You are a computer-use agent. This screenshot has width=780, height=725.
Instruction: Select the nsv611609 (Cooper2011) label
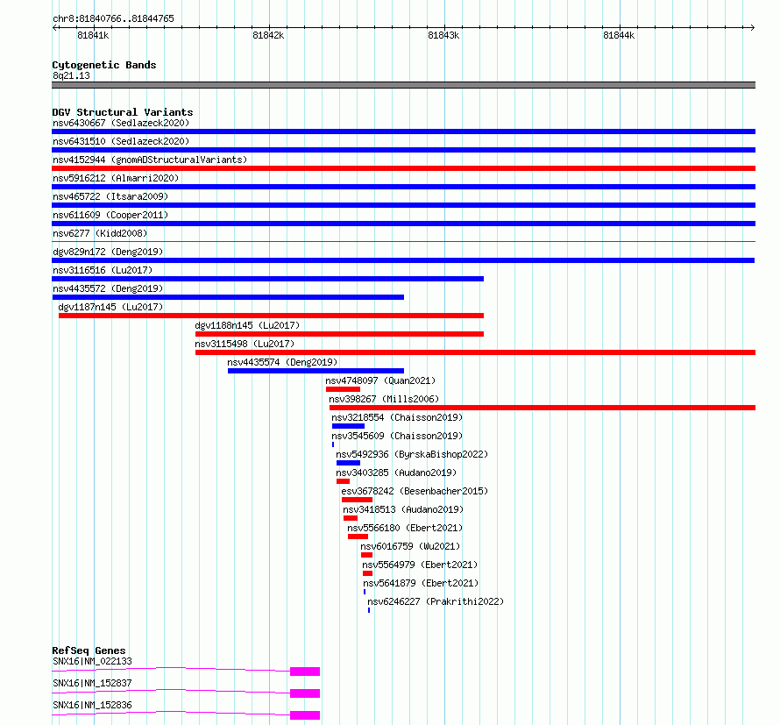coord(110,215)
